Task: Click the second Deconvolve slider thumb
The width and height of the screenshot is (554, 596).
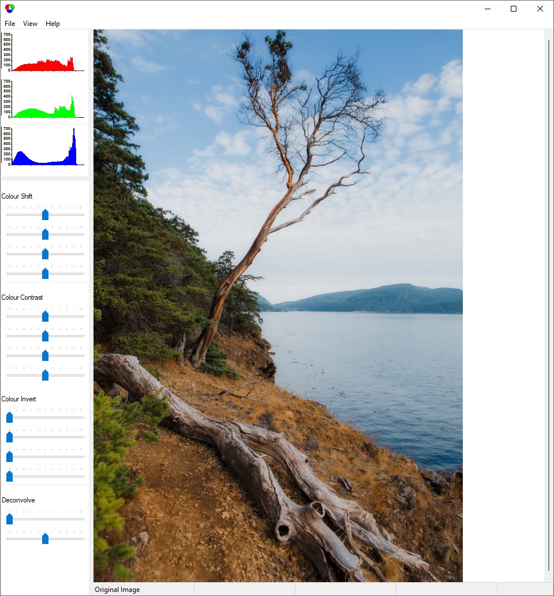Action: (x=45, y=538)
